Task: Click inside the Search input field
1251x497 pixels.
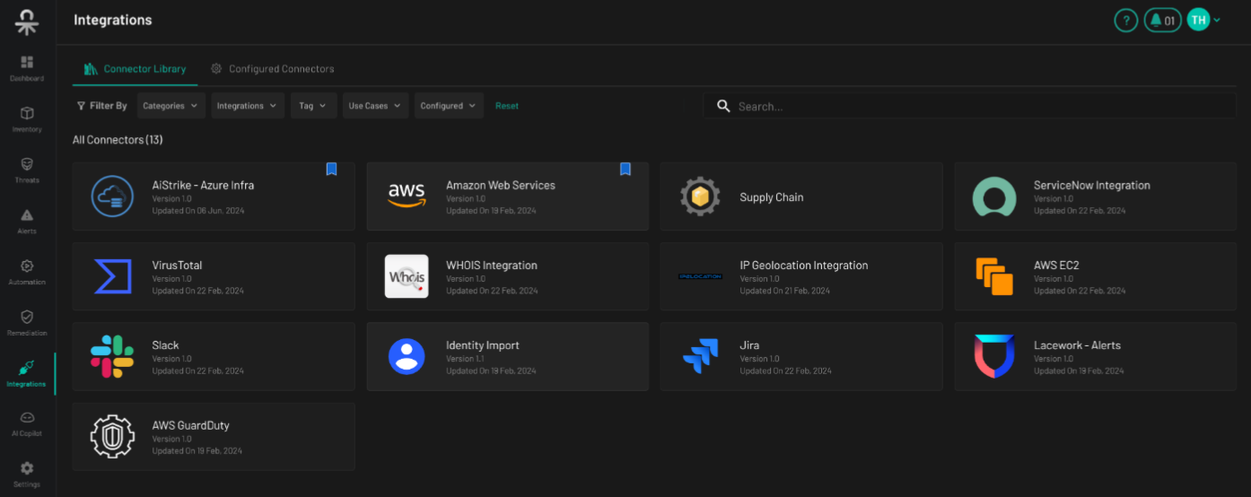Action: click(969, 106)
